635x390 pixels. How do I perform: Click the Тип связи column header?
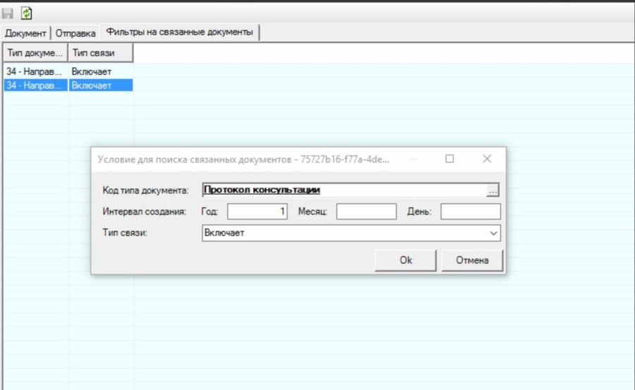pyautogui.click(x=100, y=53)
